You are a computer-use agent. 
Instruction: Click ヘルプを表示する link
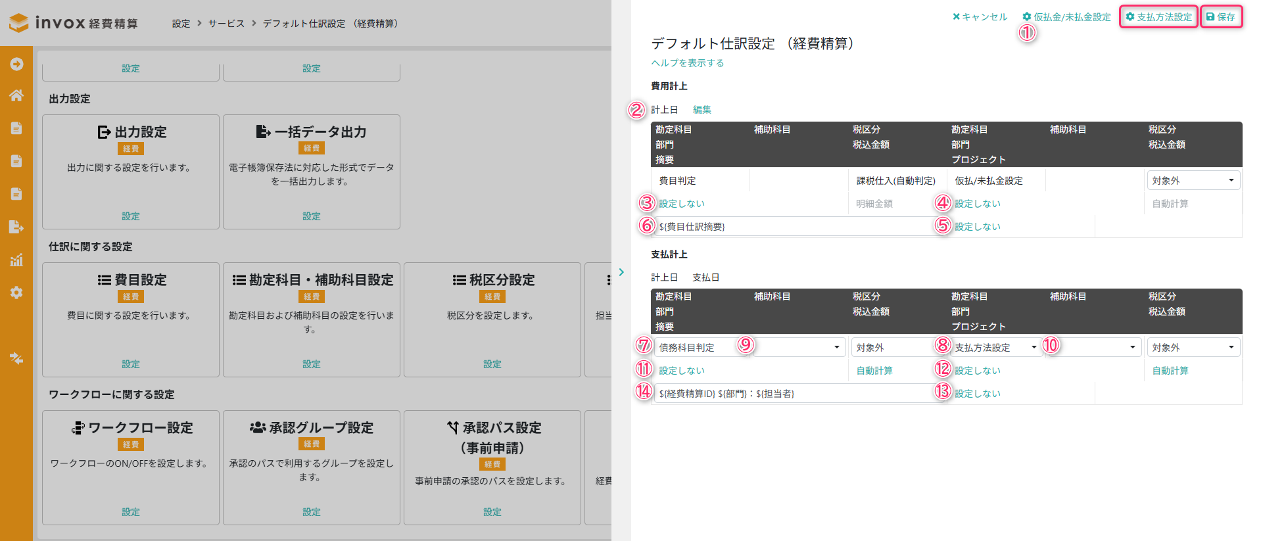[x=688, y=63]
